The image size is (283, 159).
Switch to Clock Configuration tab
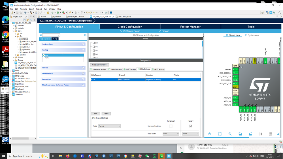[x=130, y=27]
